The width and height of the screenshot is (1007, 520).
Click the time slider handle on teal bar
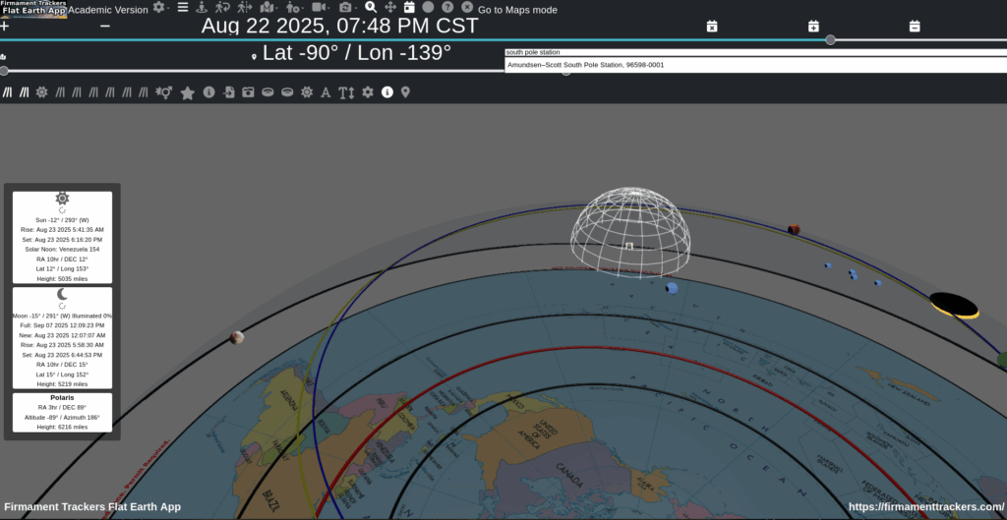click(831, 40)
